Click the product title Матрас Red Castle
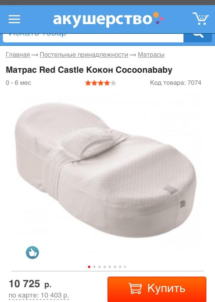Viewport: 215px width, 302px height. point(89,70)
